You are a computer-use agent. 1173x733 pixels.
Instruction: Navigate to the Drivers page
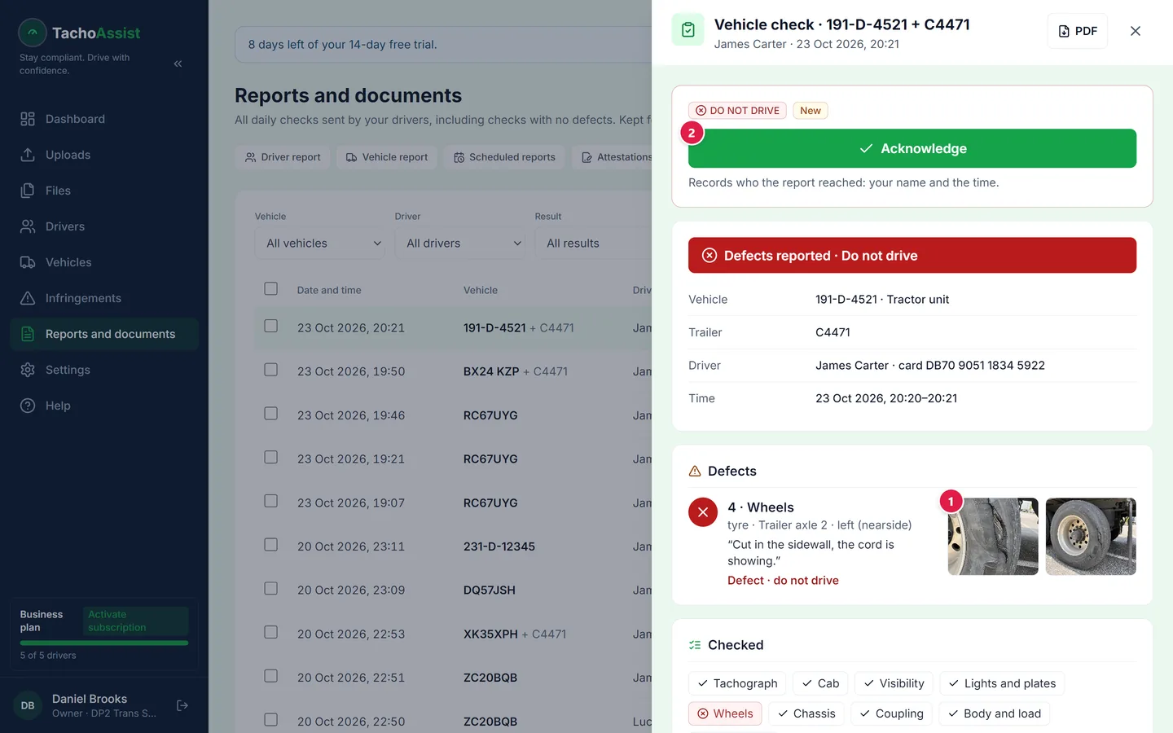[104, 226]
